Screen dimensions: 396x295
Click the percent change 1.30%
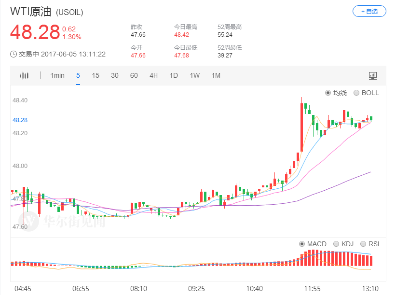point(72,37)
